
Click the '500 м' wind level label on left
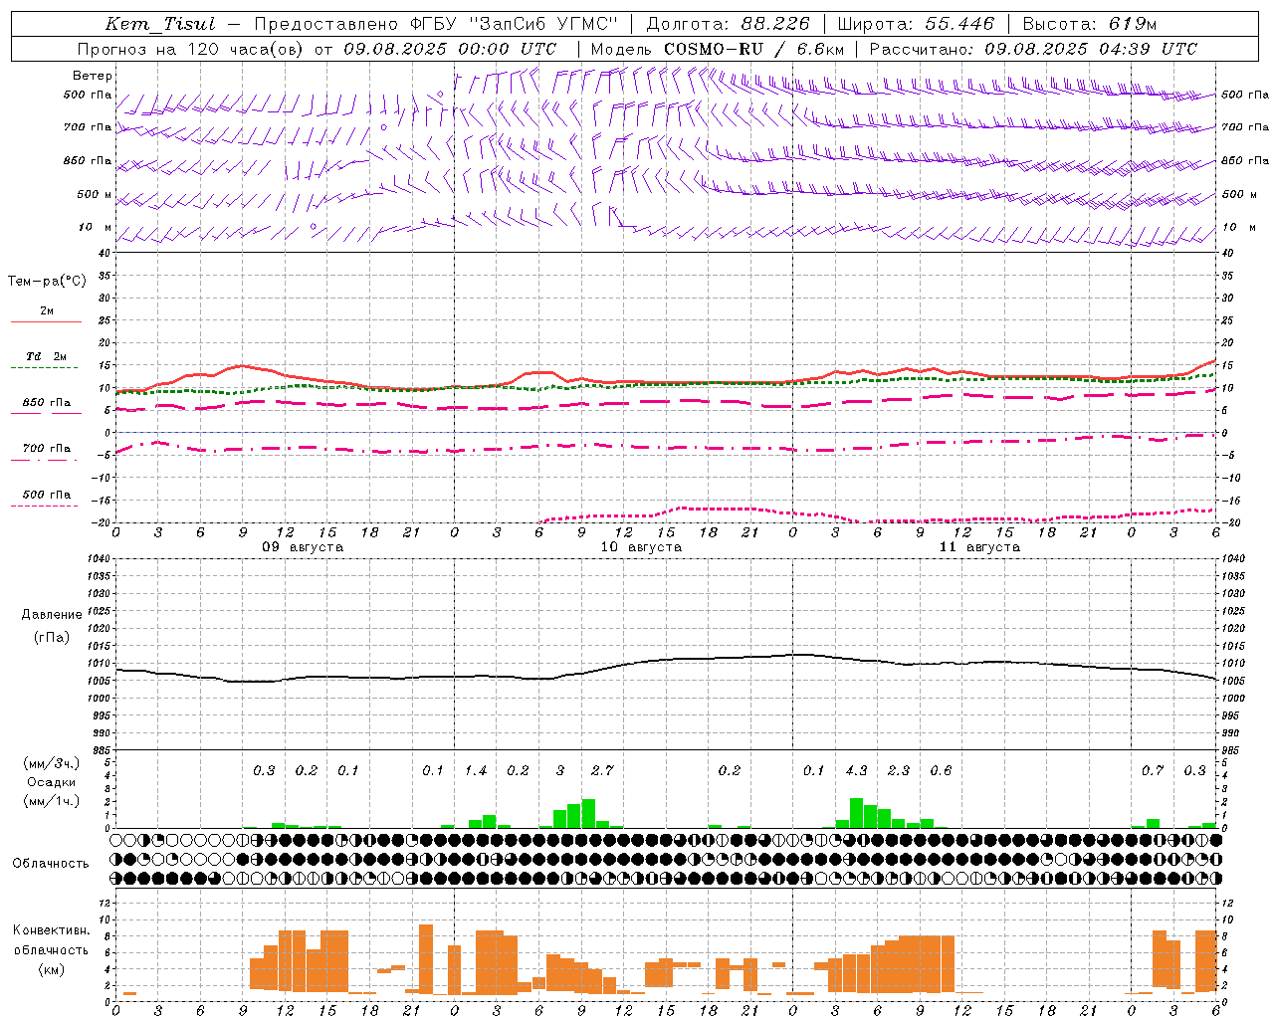95,194
